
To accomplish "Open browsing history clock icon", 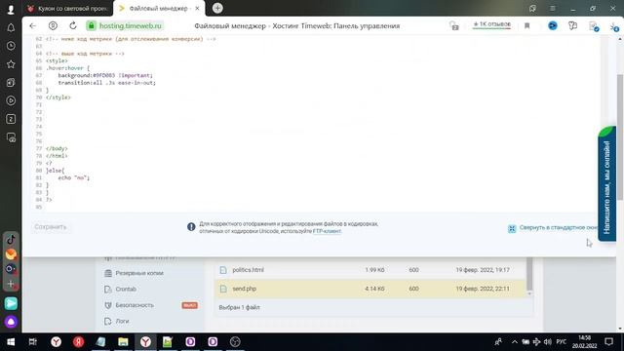I will point(11,46).
